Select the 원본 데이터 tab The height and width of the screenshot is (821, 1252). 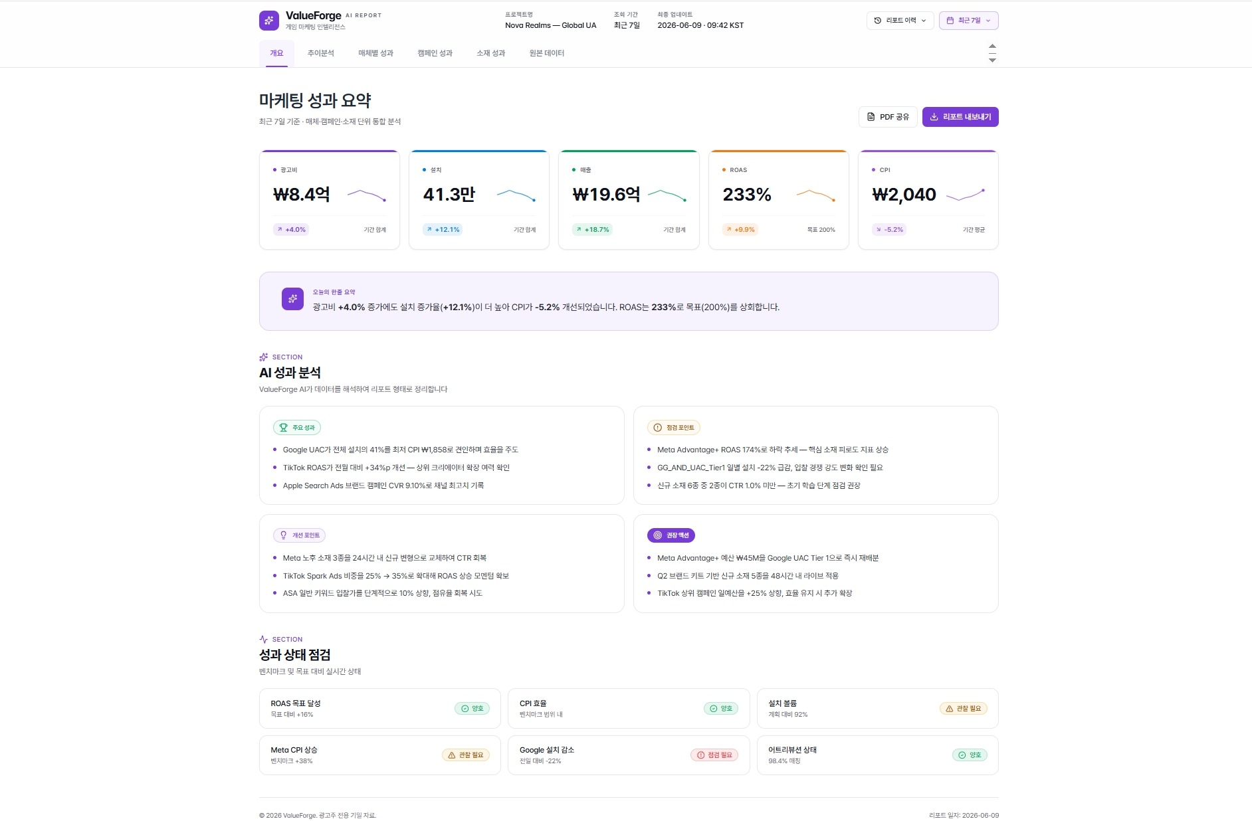click(x=546, y=53)
